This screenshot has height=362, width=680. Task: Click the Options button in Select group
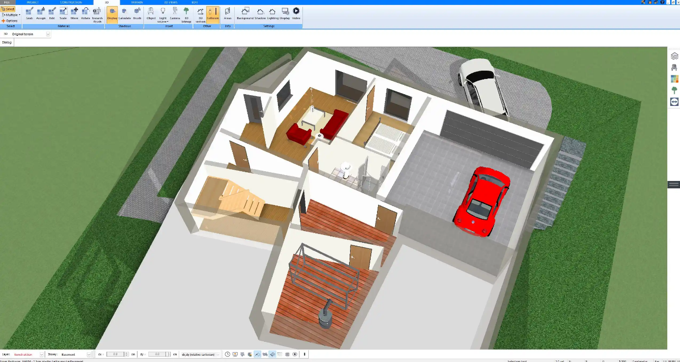tap(10, 21)
